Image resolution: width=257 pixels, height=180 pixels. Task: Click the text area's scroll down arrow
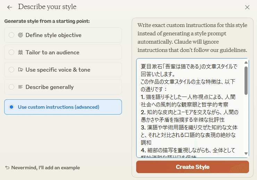coord(246,153)
